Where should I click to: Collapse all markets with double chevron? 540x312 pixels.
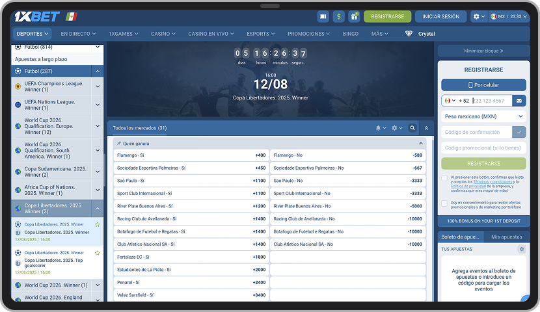[426, 128]
